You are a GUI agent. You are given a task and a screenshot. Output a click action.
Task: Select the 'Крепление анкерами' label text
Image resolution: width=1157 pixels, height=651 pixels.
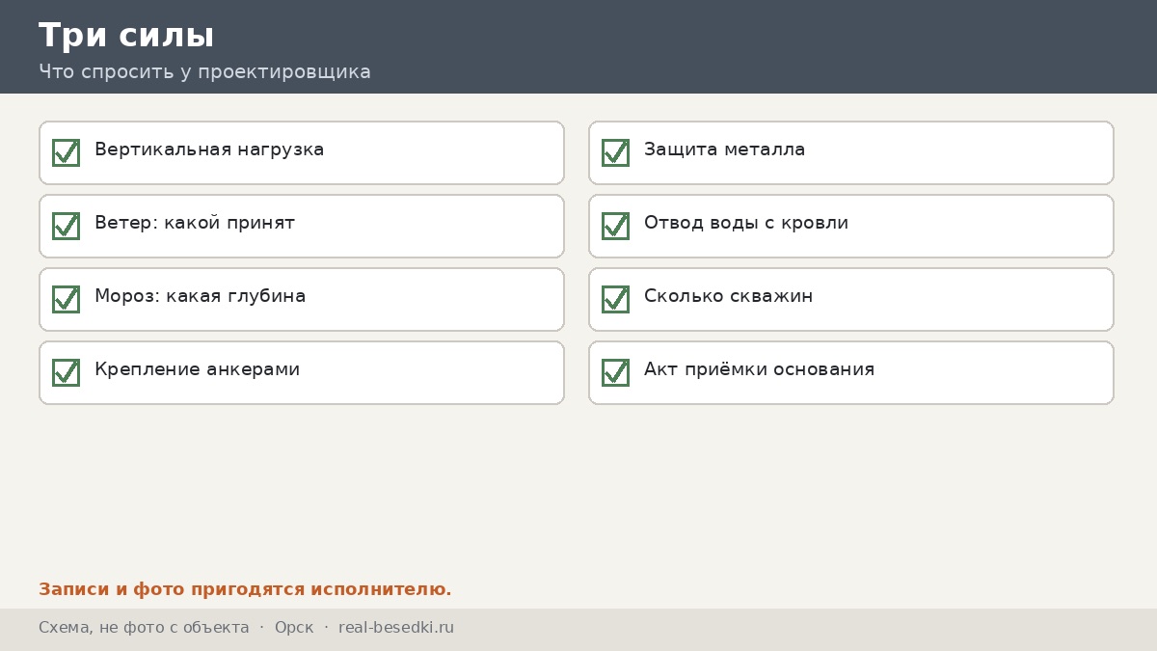[197, 369]
